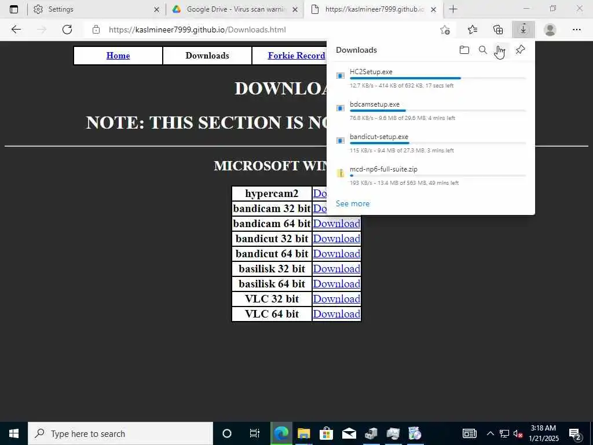
Task: Click the bdcamsetup.exe progress bar
Action: pyautogui.click(x=438, y=111)
